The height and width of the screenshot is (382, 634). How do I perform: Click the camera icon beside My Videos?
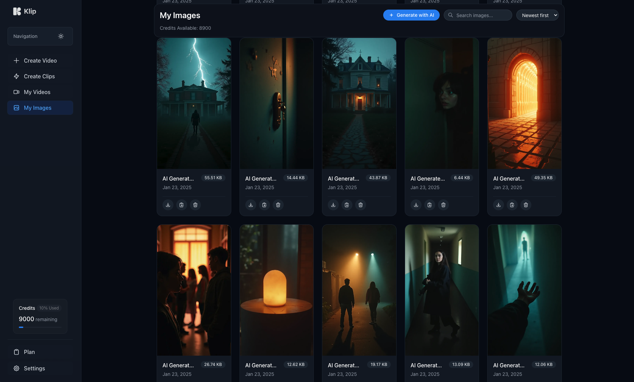[x=16, y=92]
